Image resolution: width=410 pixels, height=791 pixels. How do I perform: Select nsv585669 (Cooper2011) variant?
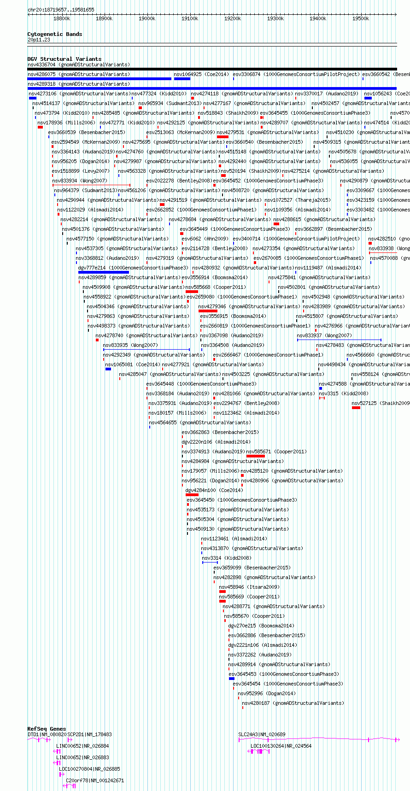coord(249,597)
